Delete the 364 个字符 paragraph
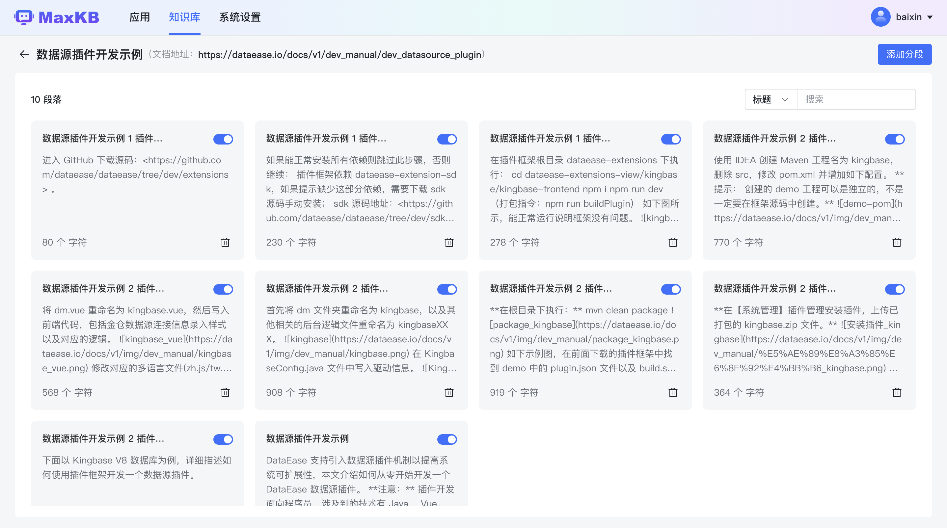 point(897,392)
